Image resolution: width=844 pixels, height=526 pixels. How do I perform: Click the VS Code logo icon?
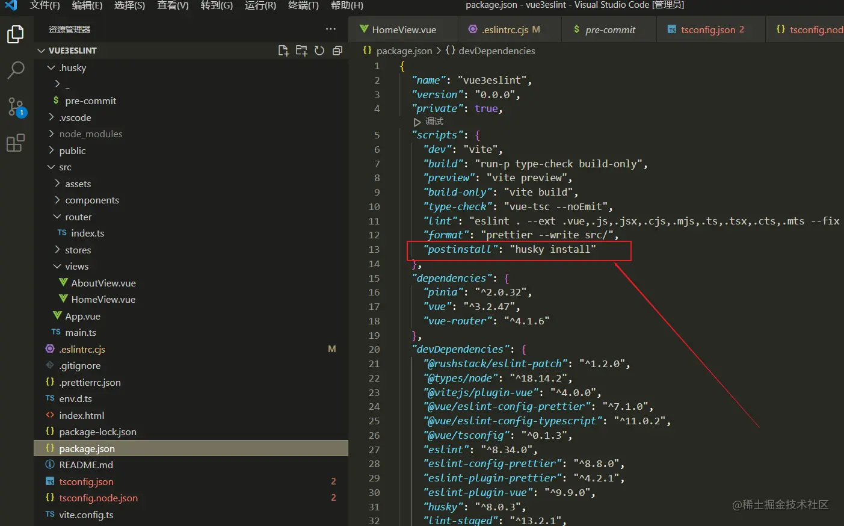pyautogui.click(x=11, y=5)
